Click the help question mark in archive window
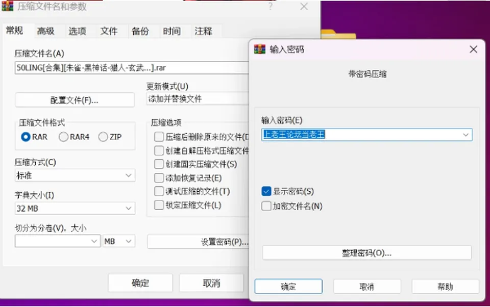Image resolution: width=490 pixels, height=307 pixels. coord(271,7)
